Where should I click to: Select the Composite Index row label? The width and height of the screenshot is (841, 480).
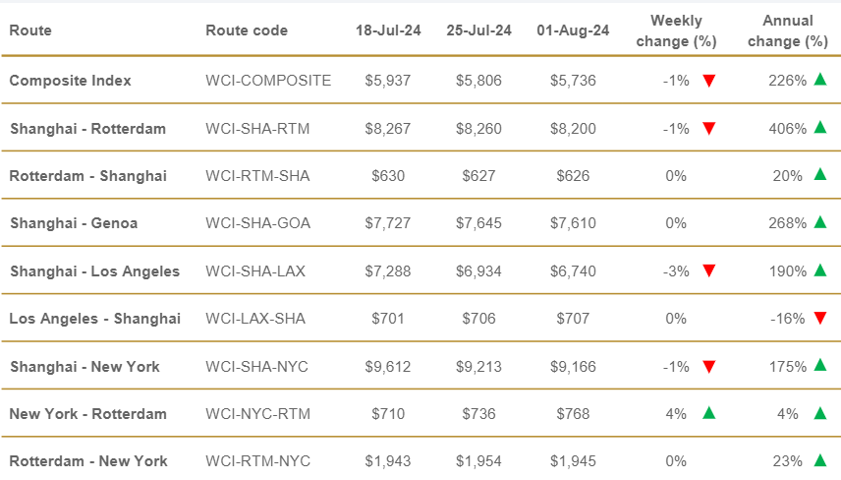[70, 81]
